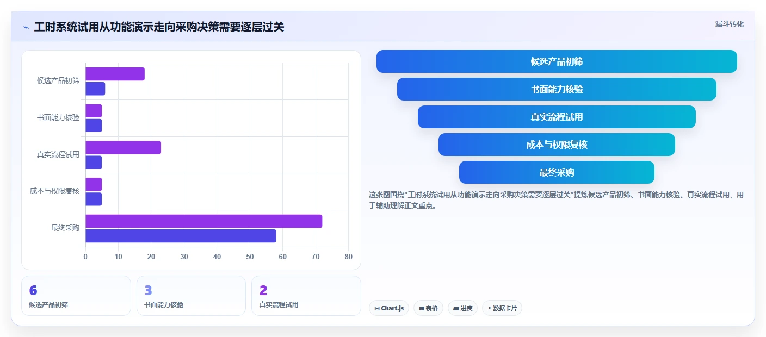Click the x-axis tick label 60
766x337 pixels.
[x=283, y=257]
